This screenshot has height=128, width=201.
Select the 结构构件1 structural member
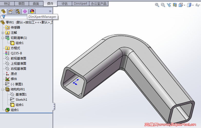click(x=18, y=89)
